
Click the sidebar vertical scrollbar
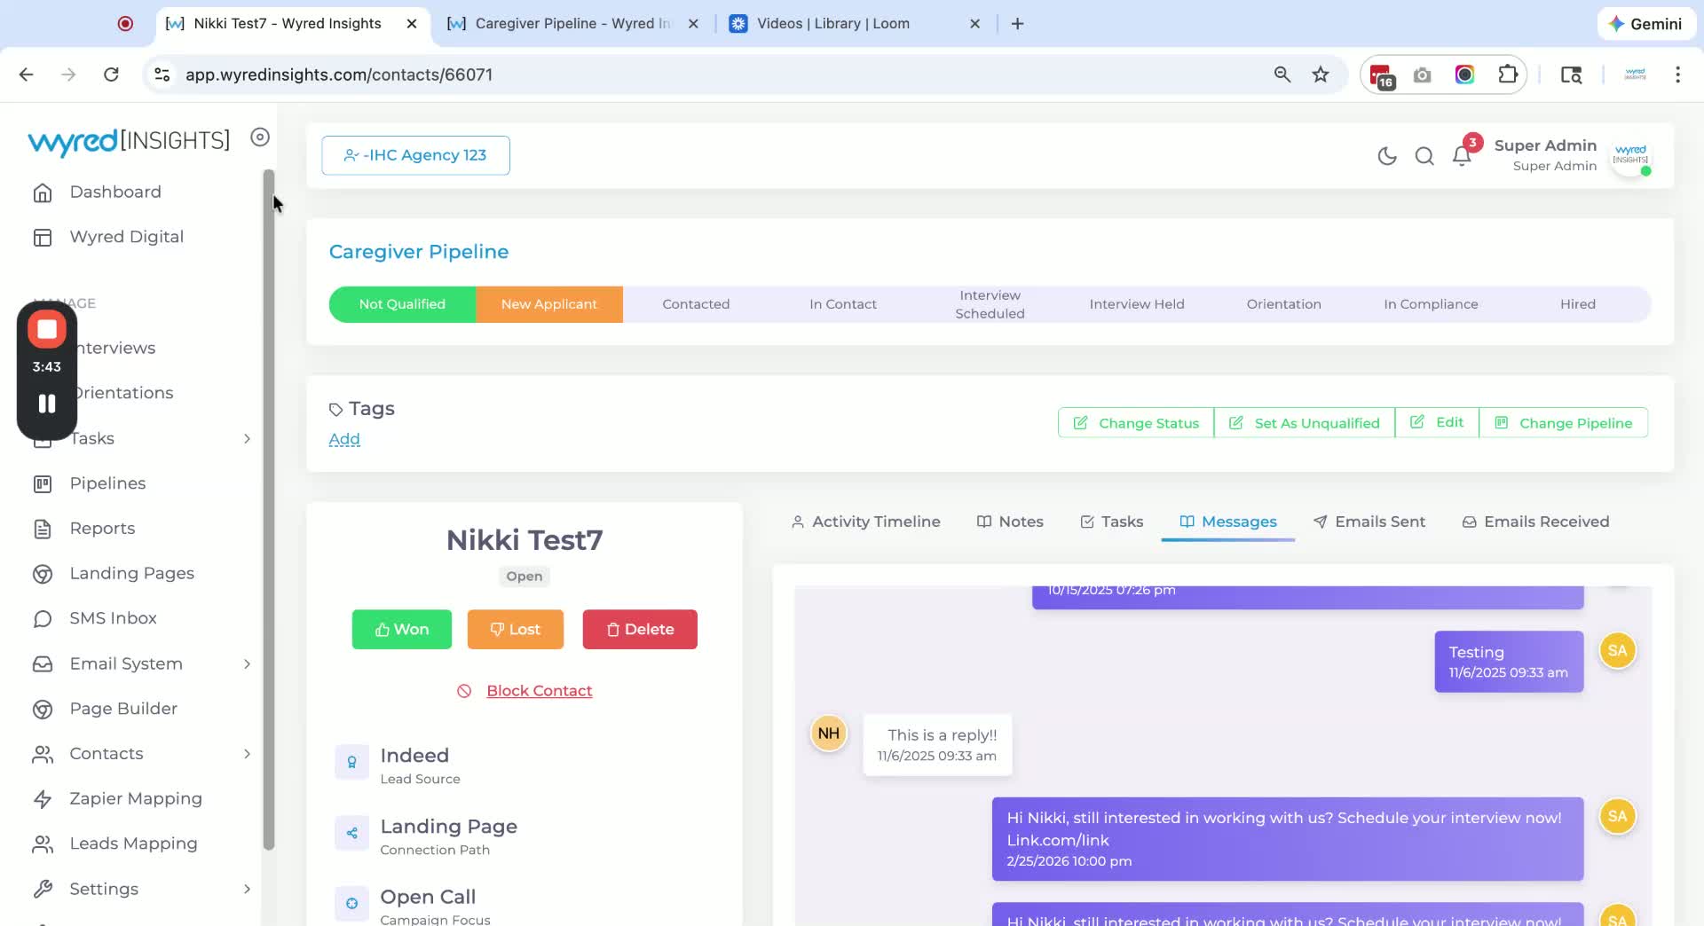pyautogui.click(x=269, y=509)
